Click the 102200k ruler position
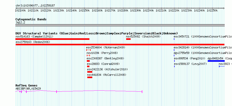 [x=148, y=10]
